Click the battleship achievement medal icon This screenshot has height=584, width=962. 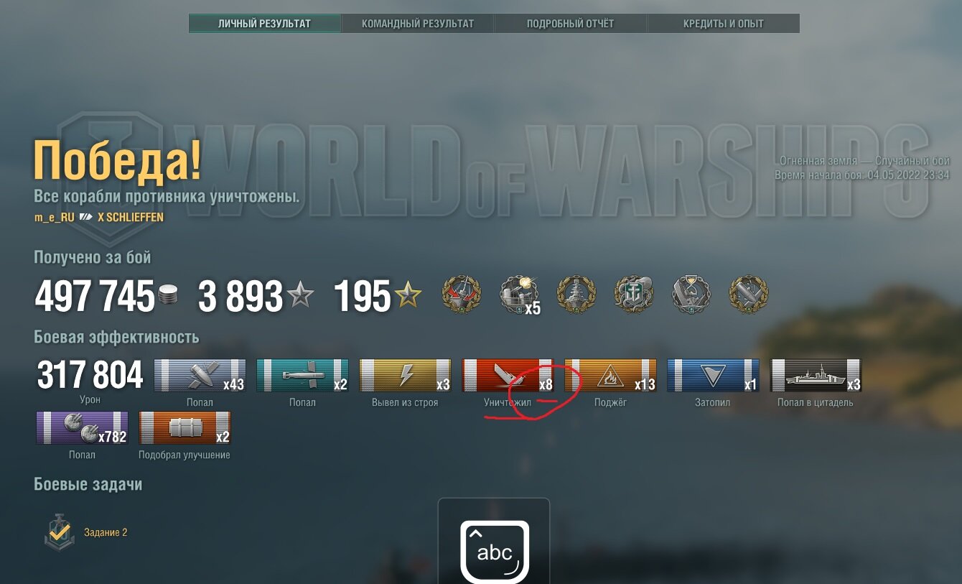[576, 295]
